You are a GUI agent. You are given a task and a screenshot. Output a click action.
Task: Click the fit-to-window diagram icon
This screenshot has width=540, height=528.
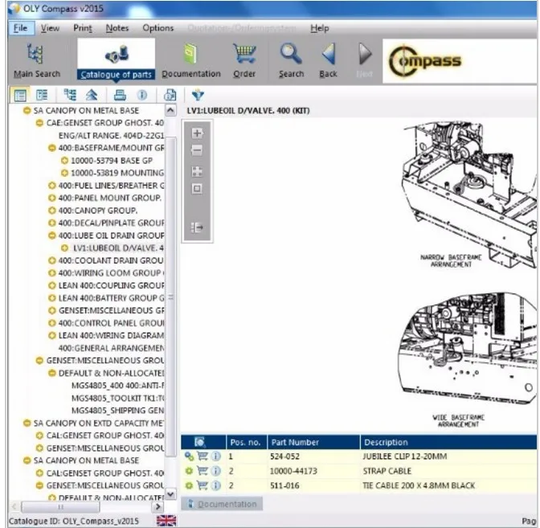pos(198,171)
